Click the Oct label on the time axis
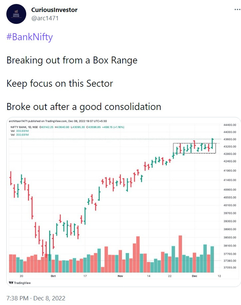241x305 pixels. point(53,276)
